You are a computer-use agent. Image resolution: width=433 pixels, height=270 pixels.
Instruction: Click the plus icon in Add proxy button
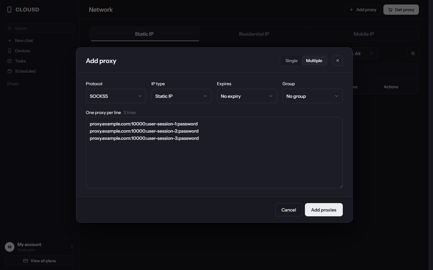pyautogui.click(x=352, y=10)
